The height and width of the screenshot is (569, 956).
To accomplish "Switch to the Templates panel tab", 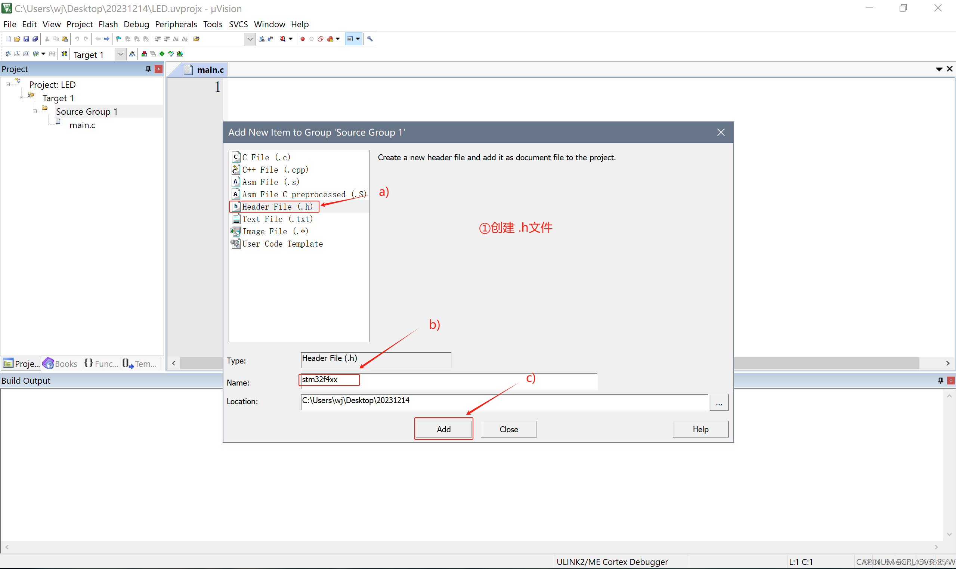I will (x=139, y=364).
